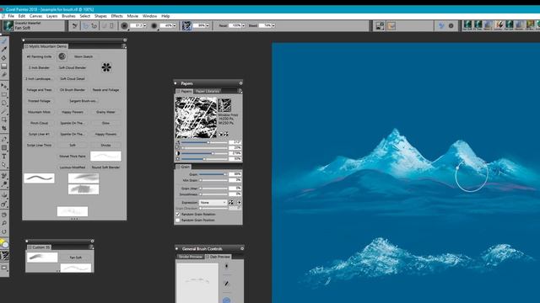Switch to the Stroke Preview tab
Viewport: 540px width, 303px height.
coord(191,257)
